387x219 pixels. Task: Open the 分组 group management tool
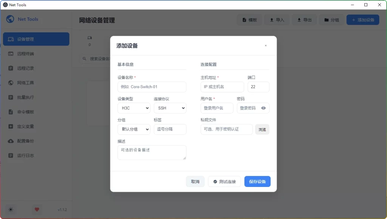pos(331,20)
